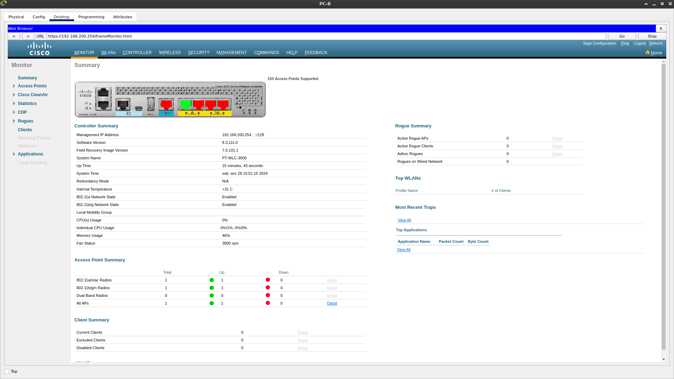Click the red Down indicator for 802.11a/n/ac Radios

(x=268, y=280)
